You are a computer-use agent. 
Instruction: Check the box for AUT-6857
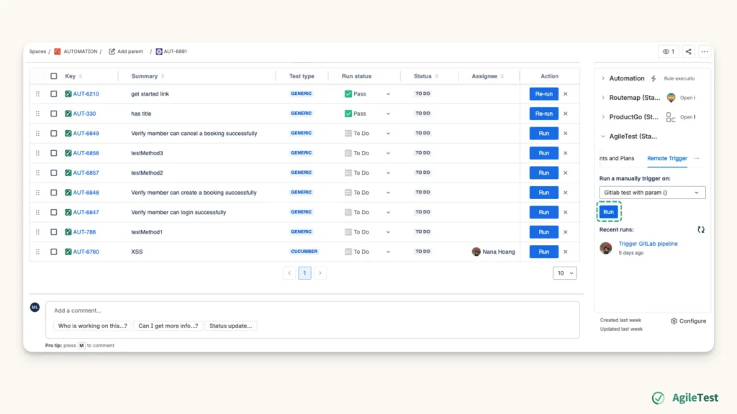pyautogui.click(x=53, y=172)
